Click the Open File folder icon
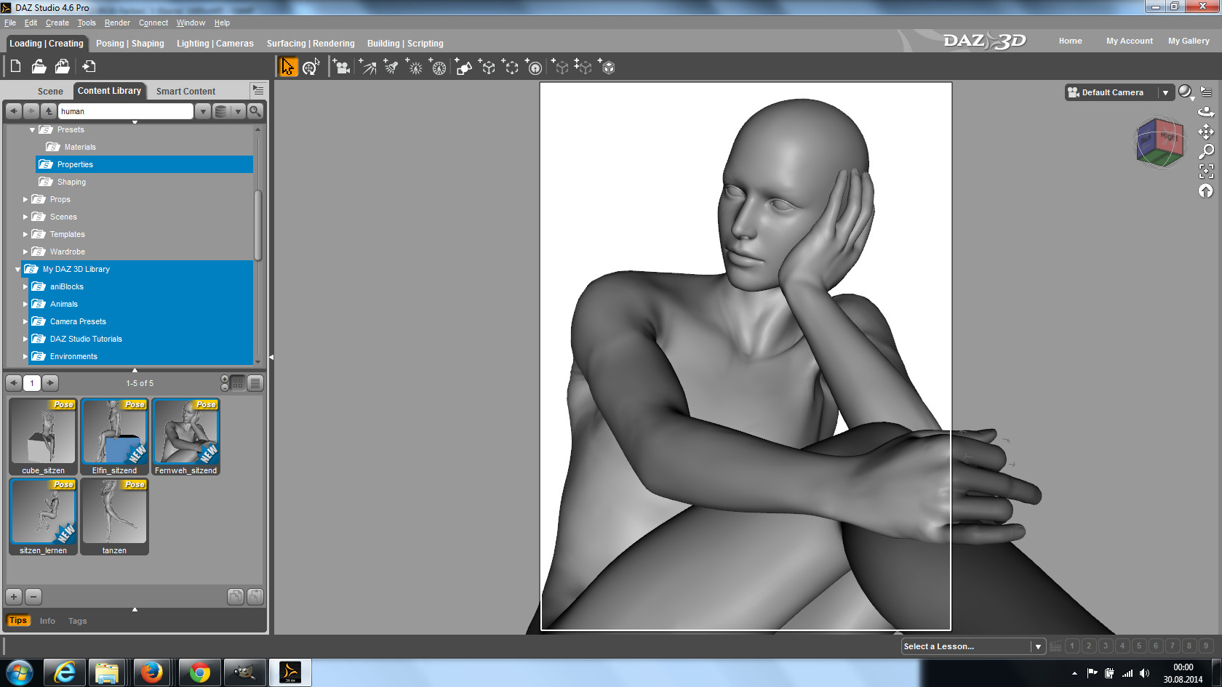 [39, 67]
